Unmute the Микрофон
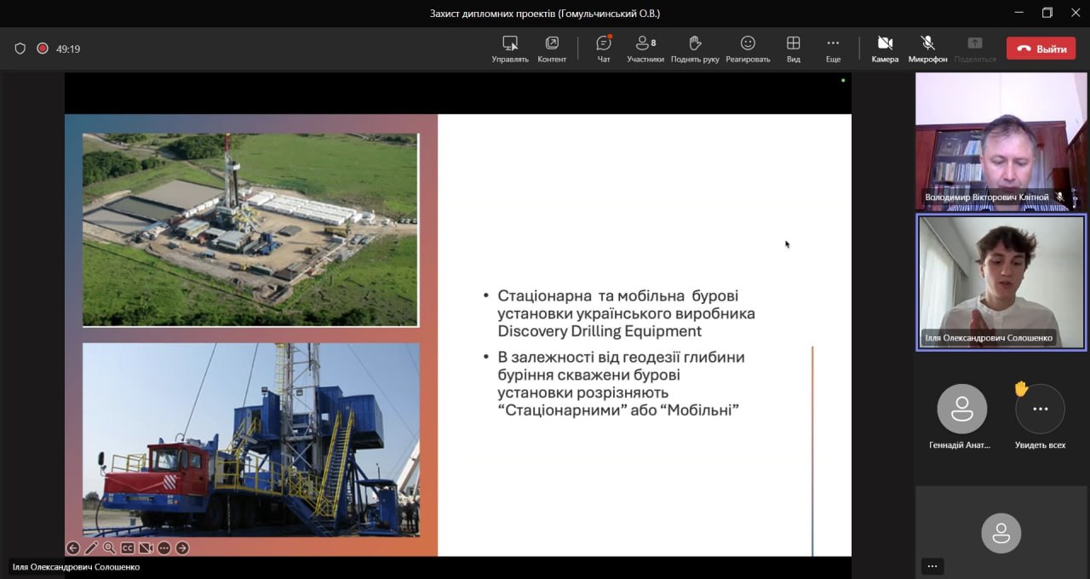1090x579 pixels. click(927, 49)
